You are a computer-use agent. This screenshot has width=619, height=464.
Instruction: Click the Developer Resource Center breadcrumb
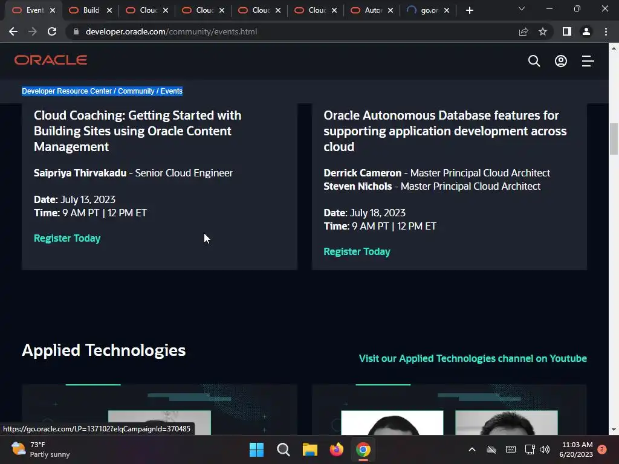click(66, 91)
